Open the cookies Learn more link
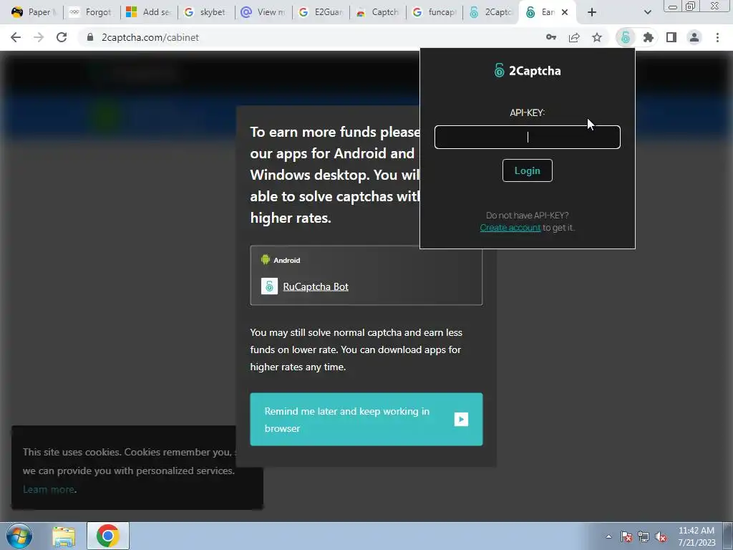Screen dimensions: 733x550 coord(49,490)
